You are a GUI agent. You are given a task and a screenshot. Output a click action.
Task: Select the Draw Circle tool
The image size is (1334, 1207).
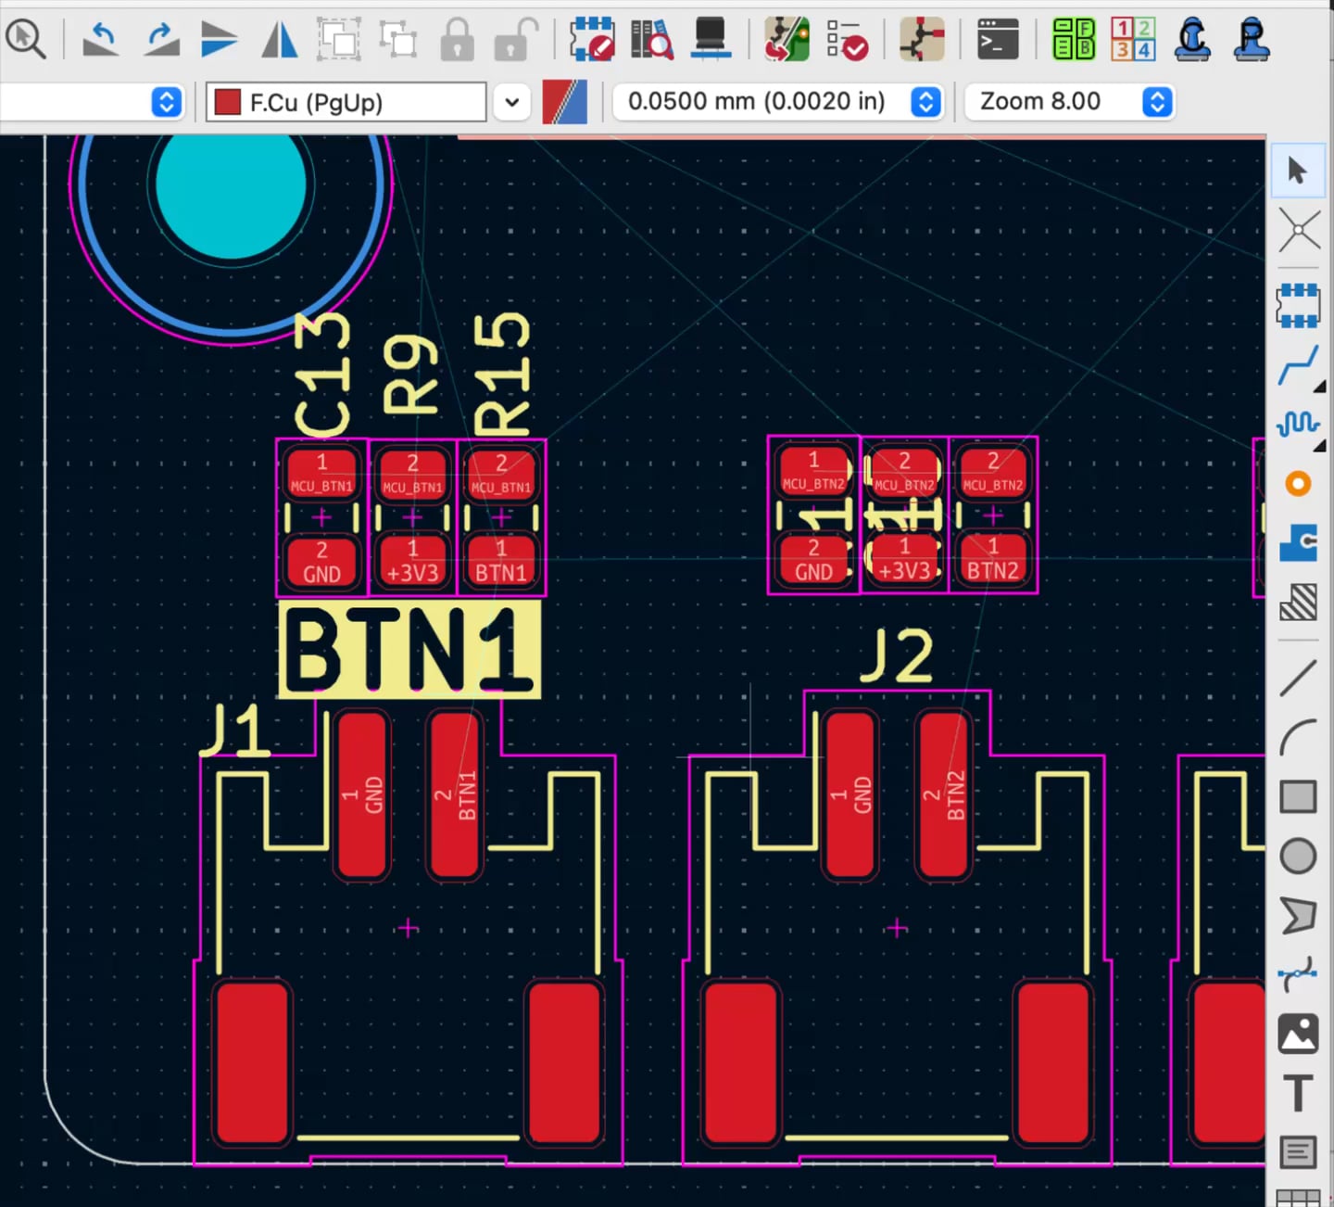[1298, 856]
